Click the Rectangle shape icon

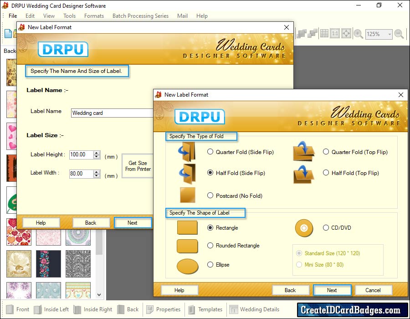[x=187, y=227]
